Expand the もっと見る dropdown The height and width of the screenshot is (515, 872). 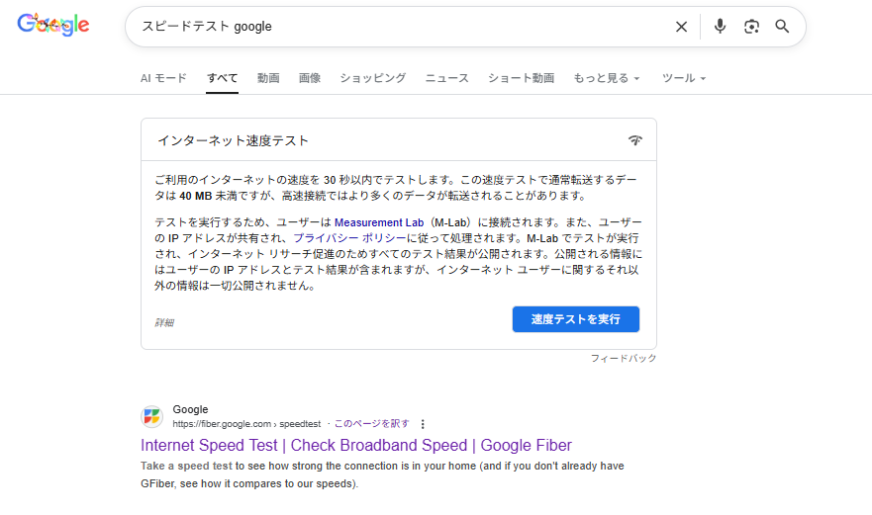click(x=606, y=78)
